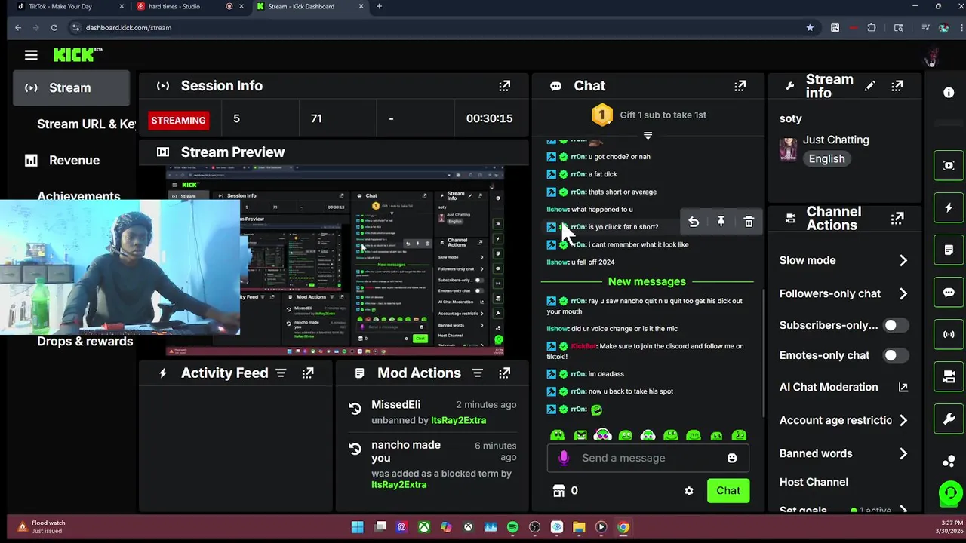Toggle Activity Feed lightning icon in right sidebar
The height and width of the screenshot is (543, 966).
click(x=949, y=207)
